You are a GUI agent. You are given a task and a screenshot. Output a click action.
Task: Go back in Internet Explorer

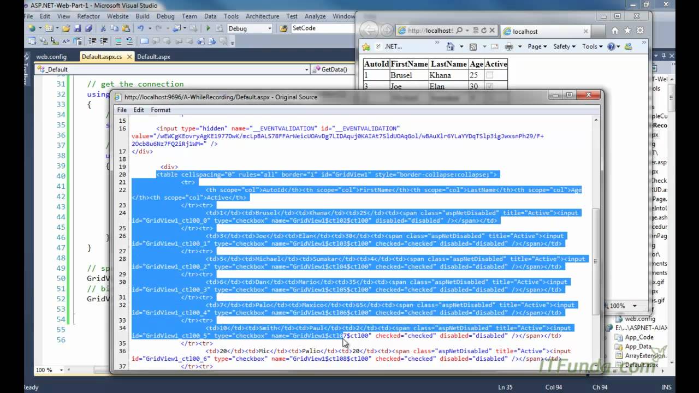(x=370, y=30)
